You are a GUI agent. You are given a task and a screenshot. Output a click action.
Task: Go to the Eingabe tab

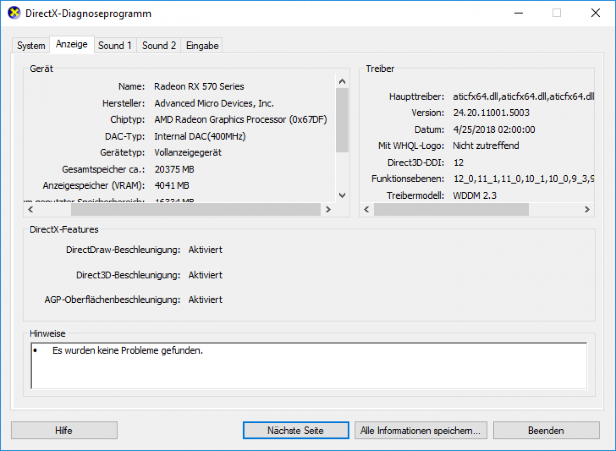pyautogui.click(x=202, y=46)
